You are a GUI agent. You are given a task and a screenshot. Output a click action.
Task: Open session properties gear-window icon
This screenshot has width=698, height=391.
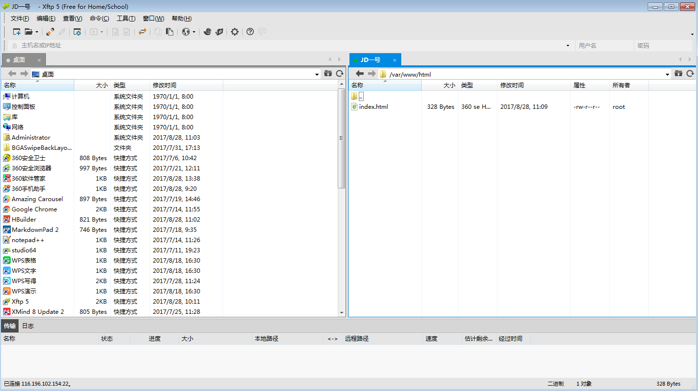pos(77,32)
